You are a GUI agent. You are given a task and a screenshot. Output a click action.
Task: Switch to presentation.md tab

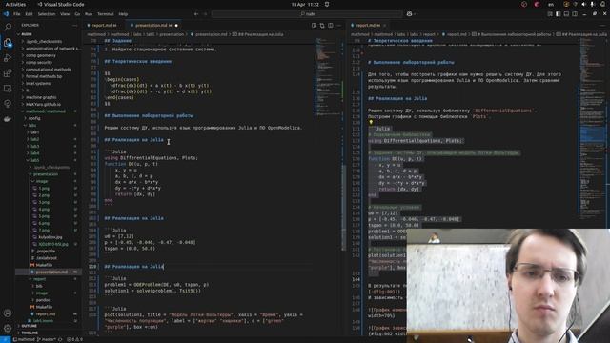(x=153, y=26)
